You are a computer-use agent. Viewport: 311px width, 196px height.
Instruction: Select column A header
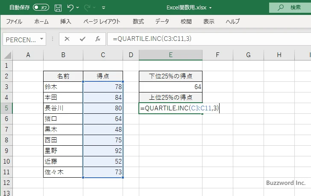(x=28, y=55)
